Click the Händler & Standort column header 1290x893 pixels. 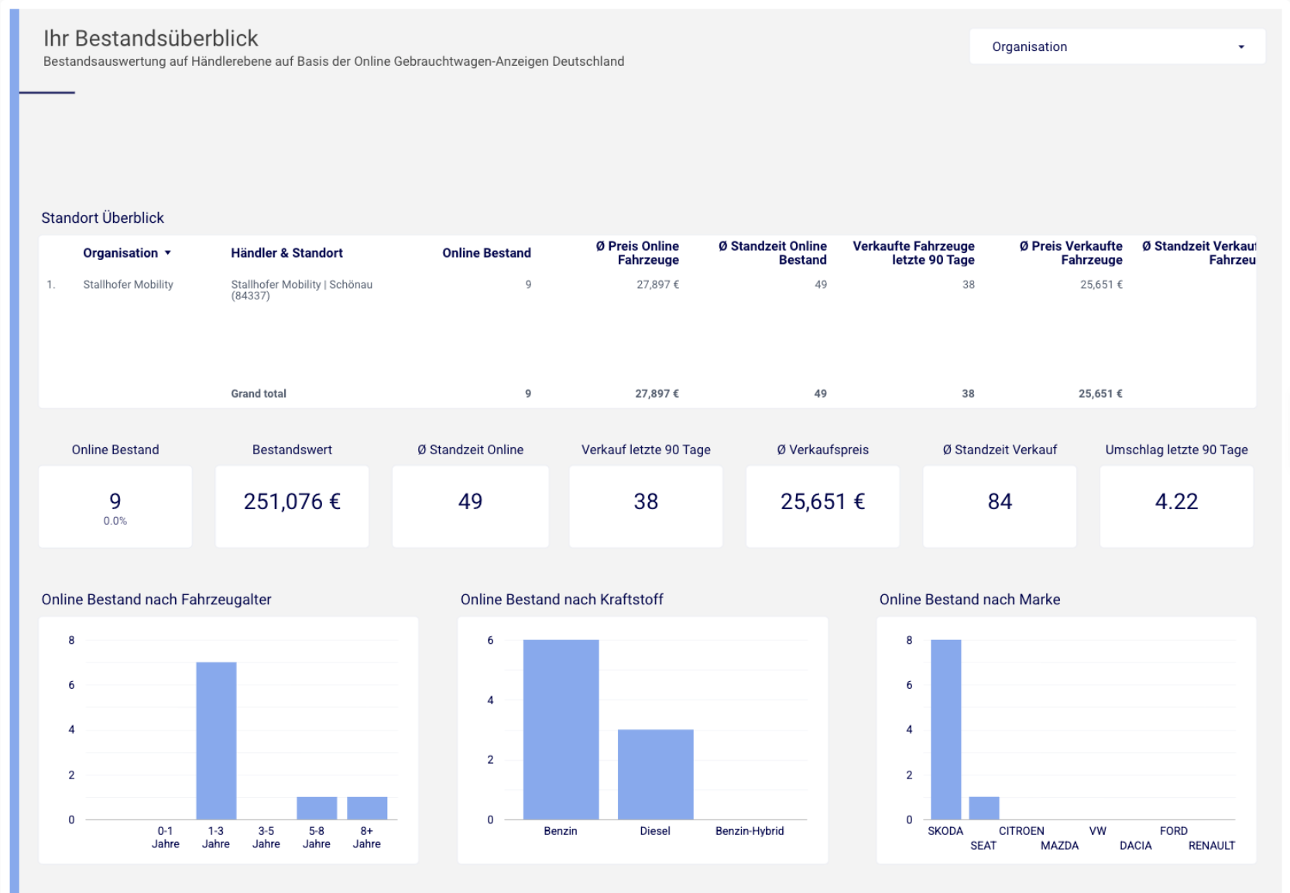click(x=286, y=253)
